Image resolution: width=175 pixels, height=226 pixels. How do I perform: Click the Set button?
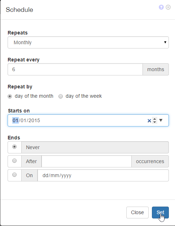tap(160, 212)
